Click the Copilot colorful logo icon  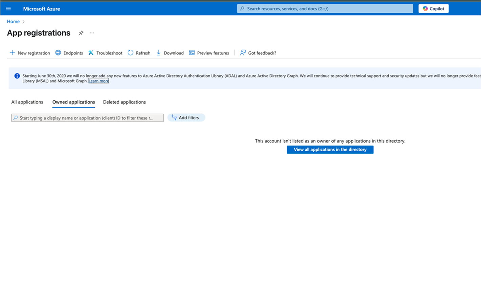pyautogui.click(x=425, y=8)
